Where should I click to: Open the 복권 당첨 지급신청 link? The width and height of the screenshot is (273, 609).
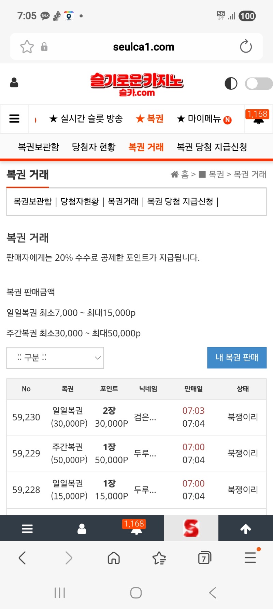tap(212, 147)
